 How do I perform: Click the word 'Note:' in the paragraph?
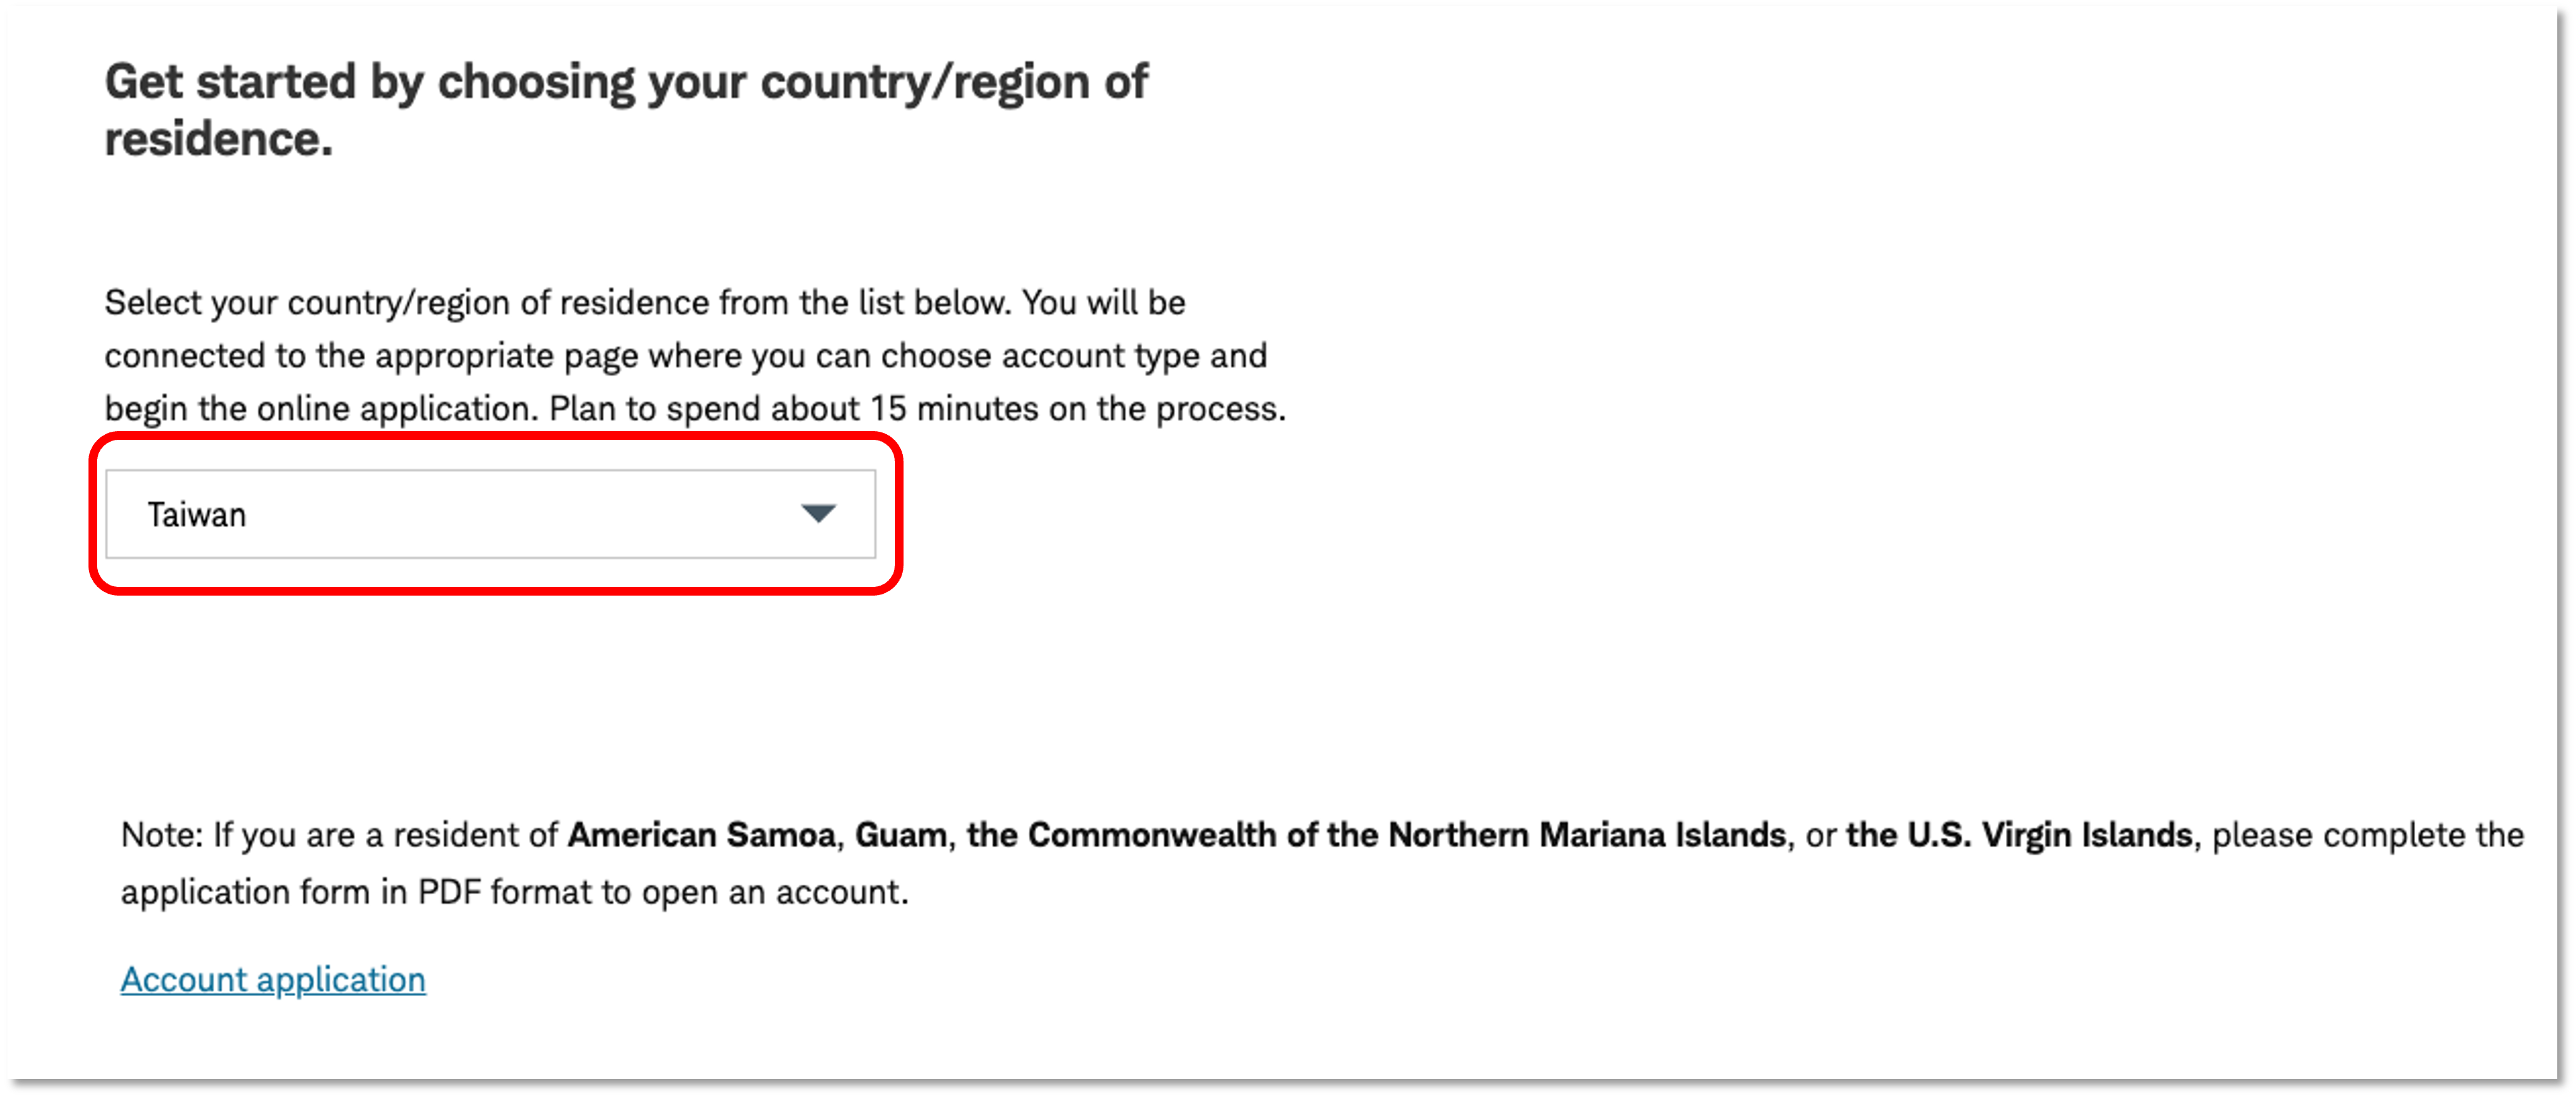pyautogui.click(x=162, y=835)
